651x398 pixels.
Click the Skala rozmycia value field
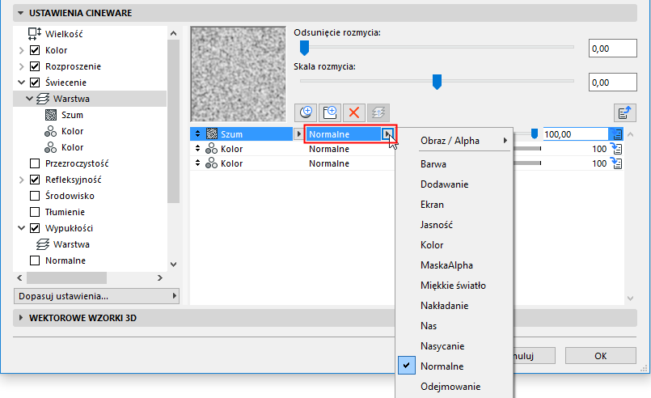(612, 83)
